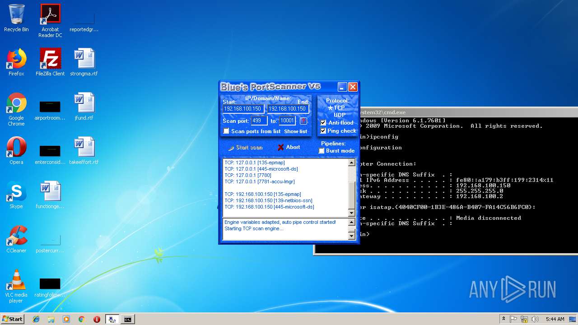This screenshot has height=325, width=578.
Task: Click the Scan port start field 499
Action: click(x=259, y=121)
